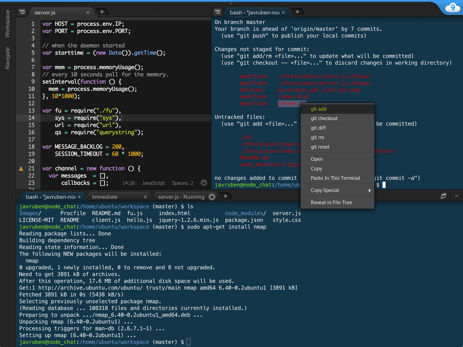Open editor settings gear in status bar
This screenshot has height=347, width=463.
[204, 183]
